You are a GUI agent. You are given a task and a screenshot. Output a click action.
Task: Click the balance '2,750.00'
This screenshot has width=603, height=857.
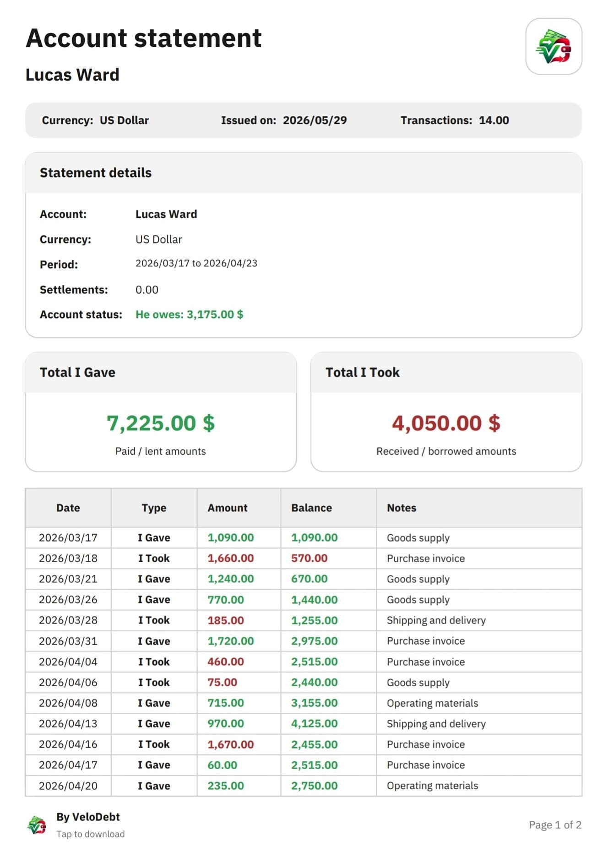click(315, 786)
